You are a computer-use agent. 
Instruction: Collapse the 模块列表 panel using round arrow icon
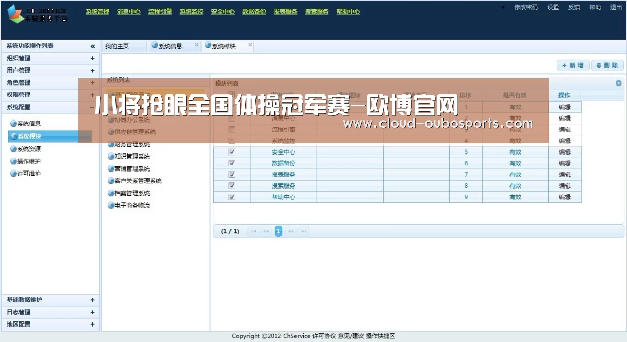click(x=619, y=83)
